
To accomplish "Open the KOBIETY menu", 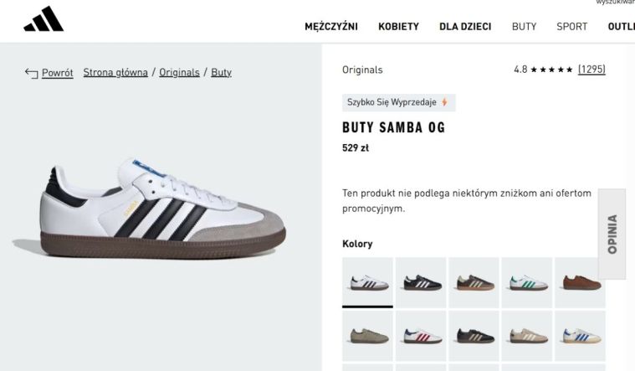I will 398,27.
